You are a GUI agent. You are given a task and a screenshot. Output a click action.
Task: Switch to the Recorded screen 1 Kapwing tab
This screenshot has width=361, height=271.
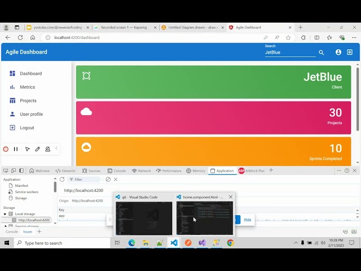click(x=124, y=28)
